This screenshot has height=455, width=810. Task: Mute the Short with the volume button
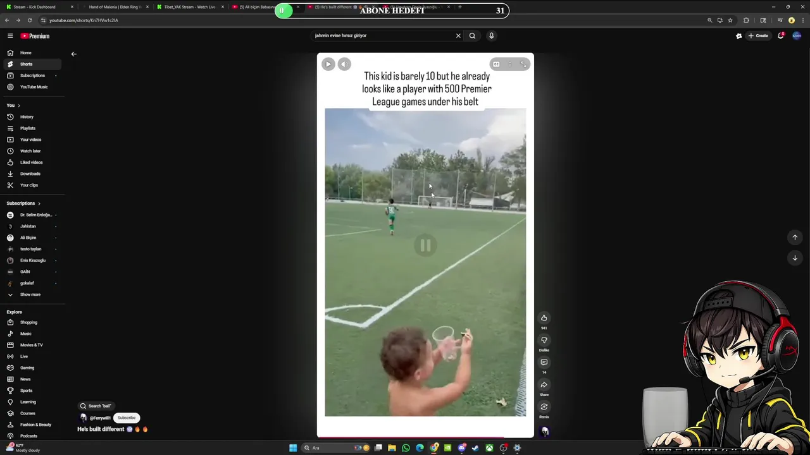(344, 64)
